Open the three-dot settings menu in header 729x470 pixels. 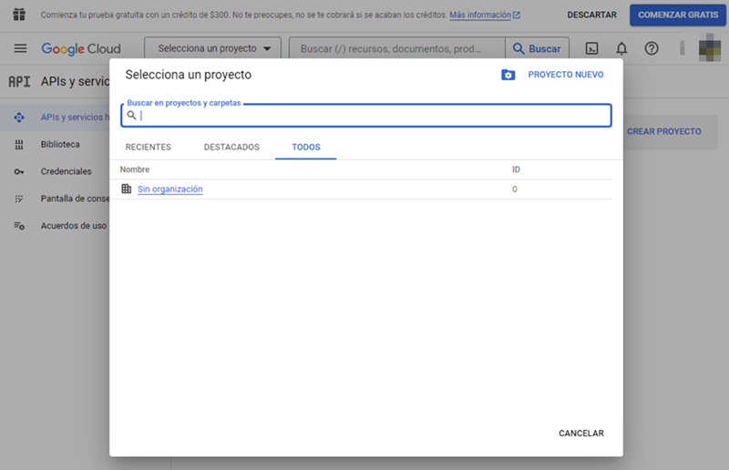(682, 48)
